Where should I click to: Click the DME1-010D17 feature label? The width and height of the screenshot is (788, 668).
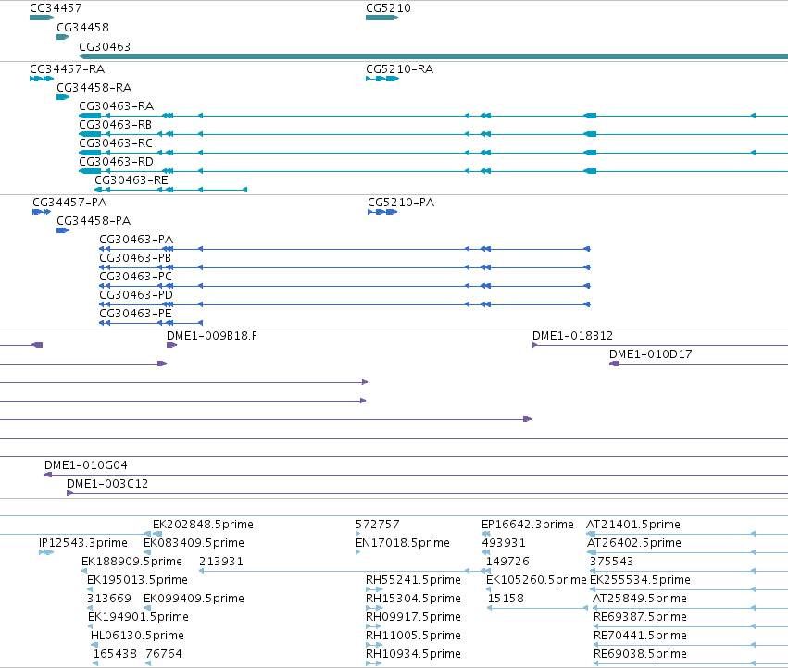651,354
